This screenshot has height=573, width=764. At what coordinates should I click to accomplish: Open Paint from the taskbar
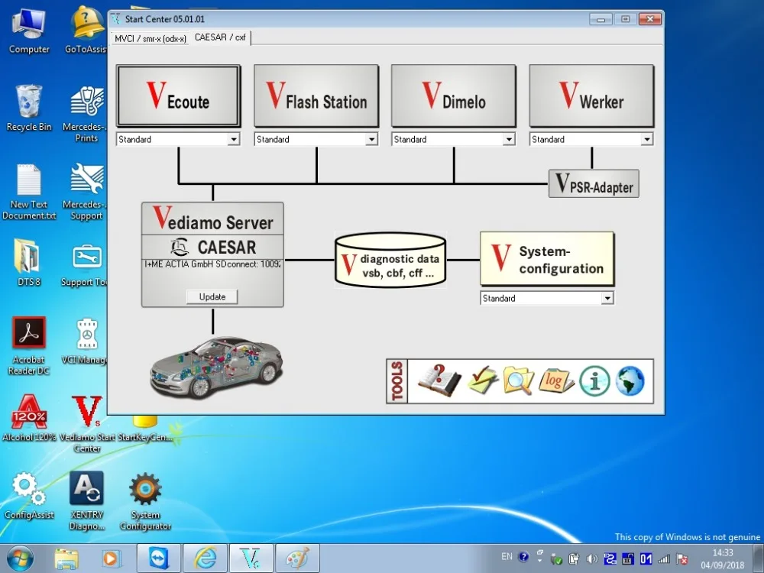point(298,558)
